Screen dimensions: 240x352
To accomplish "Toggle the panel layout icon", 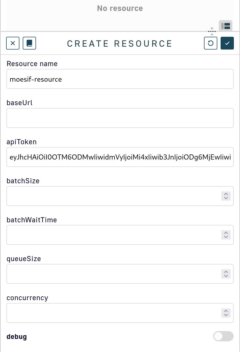I will click(x=226, y=26).
